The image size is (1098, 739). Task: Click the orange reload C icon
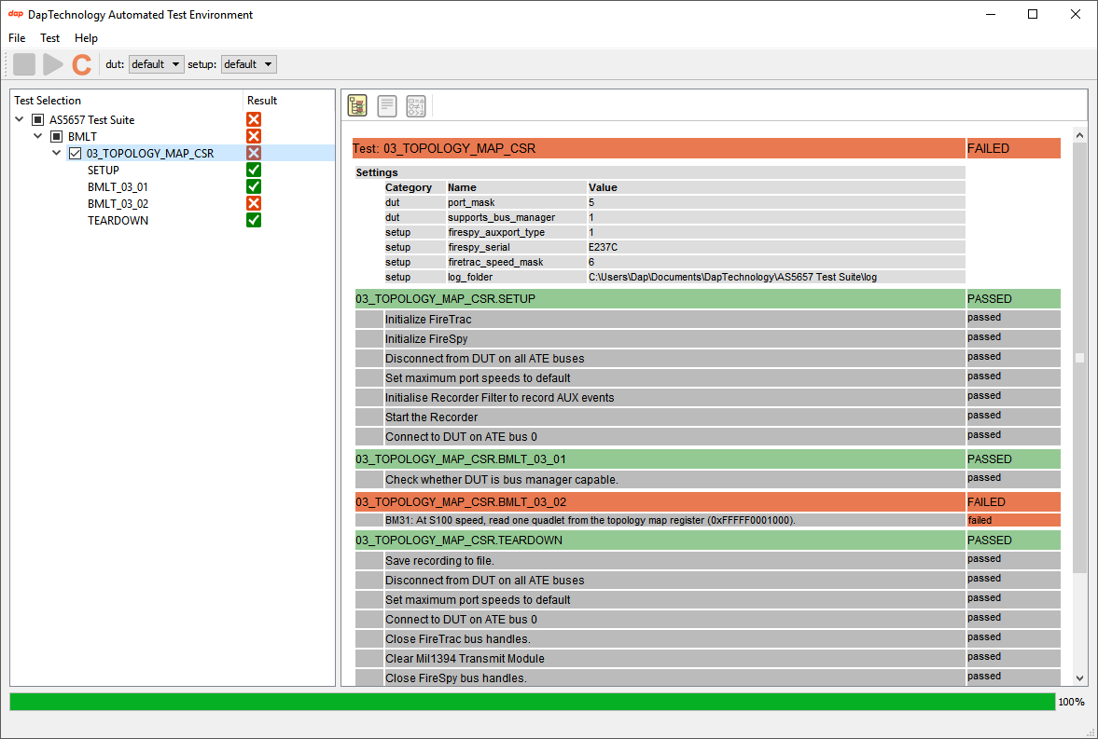82,64
